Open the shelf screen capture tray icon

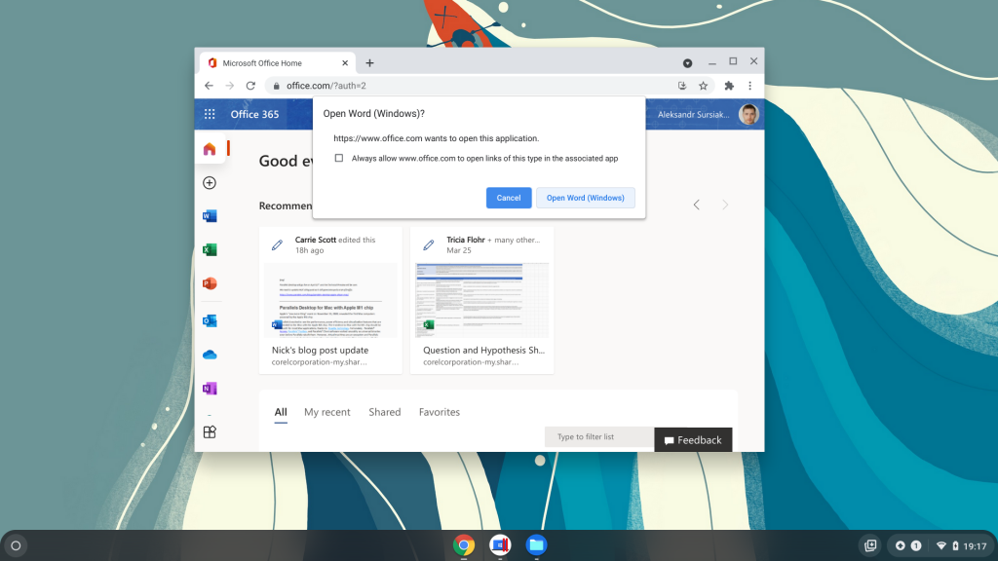point(870,545)
